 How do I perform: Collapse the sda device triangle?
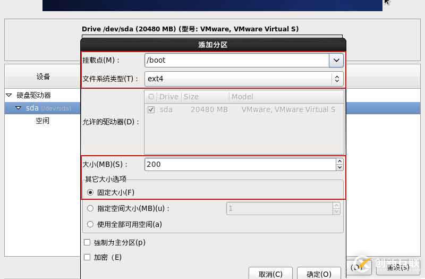point(18,108)
